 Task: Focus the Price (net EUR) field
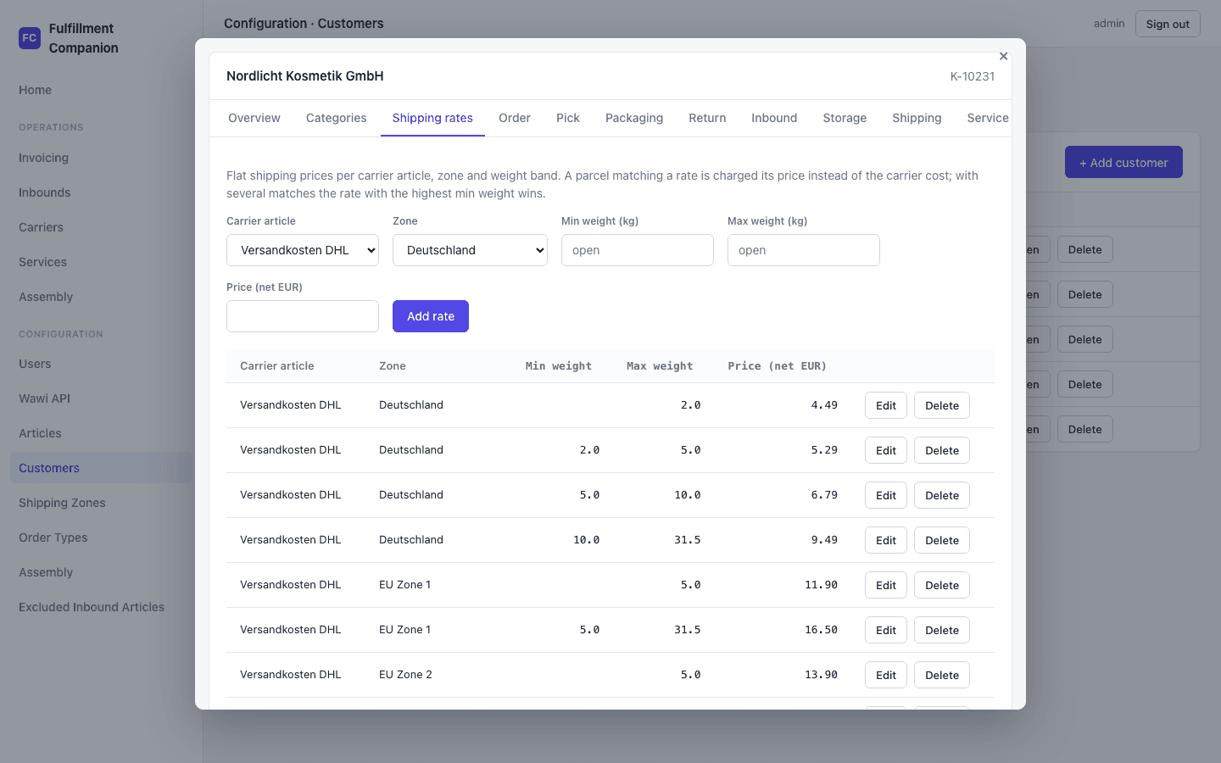coord(303,316)
